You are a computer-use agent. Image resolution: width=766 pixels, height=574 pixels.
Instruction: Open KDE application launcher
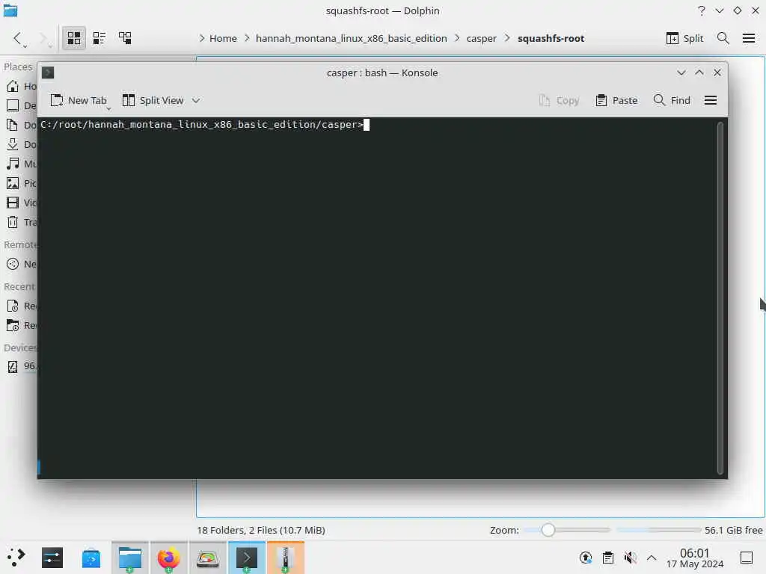click(x=16, y=558)
